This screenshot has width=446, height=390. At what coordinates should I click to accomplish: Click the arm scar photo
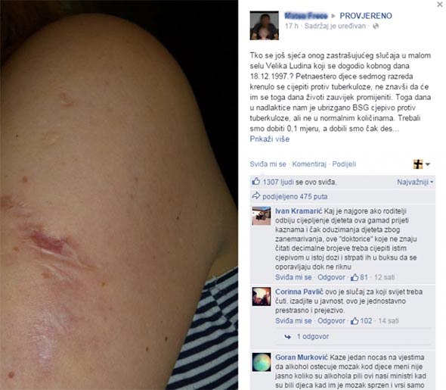coord(119,195)
